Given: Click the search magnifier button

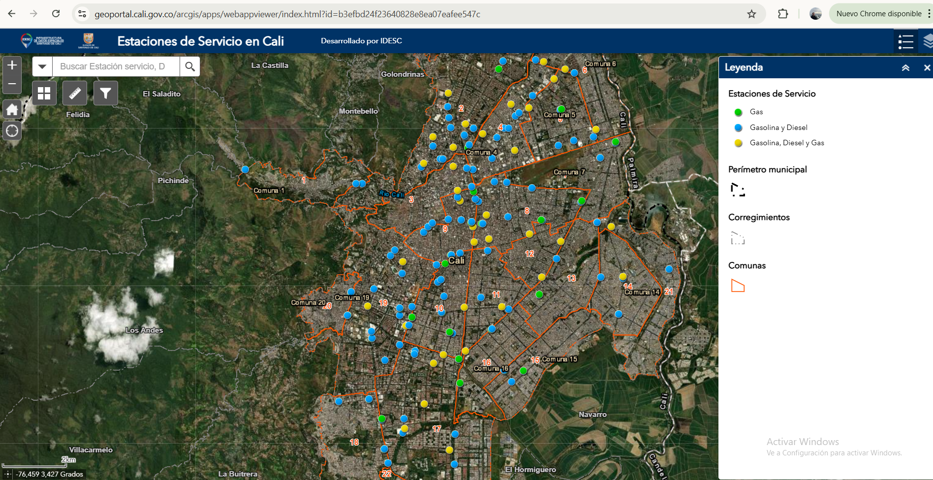Looking at the screenshot, I should pos(190,66).
